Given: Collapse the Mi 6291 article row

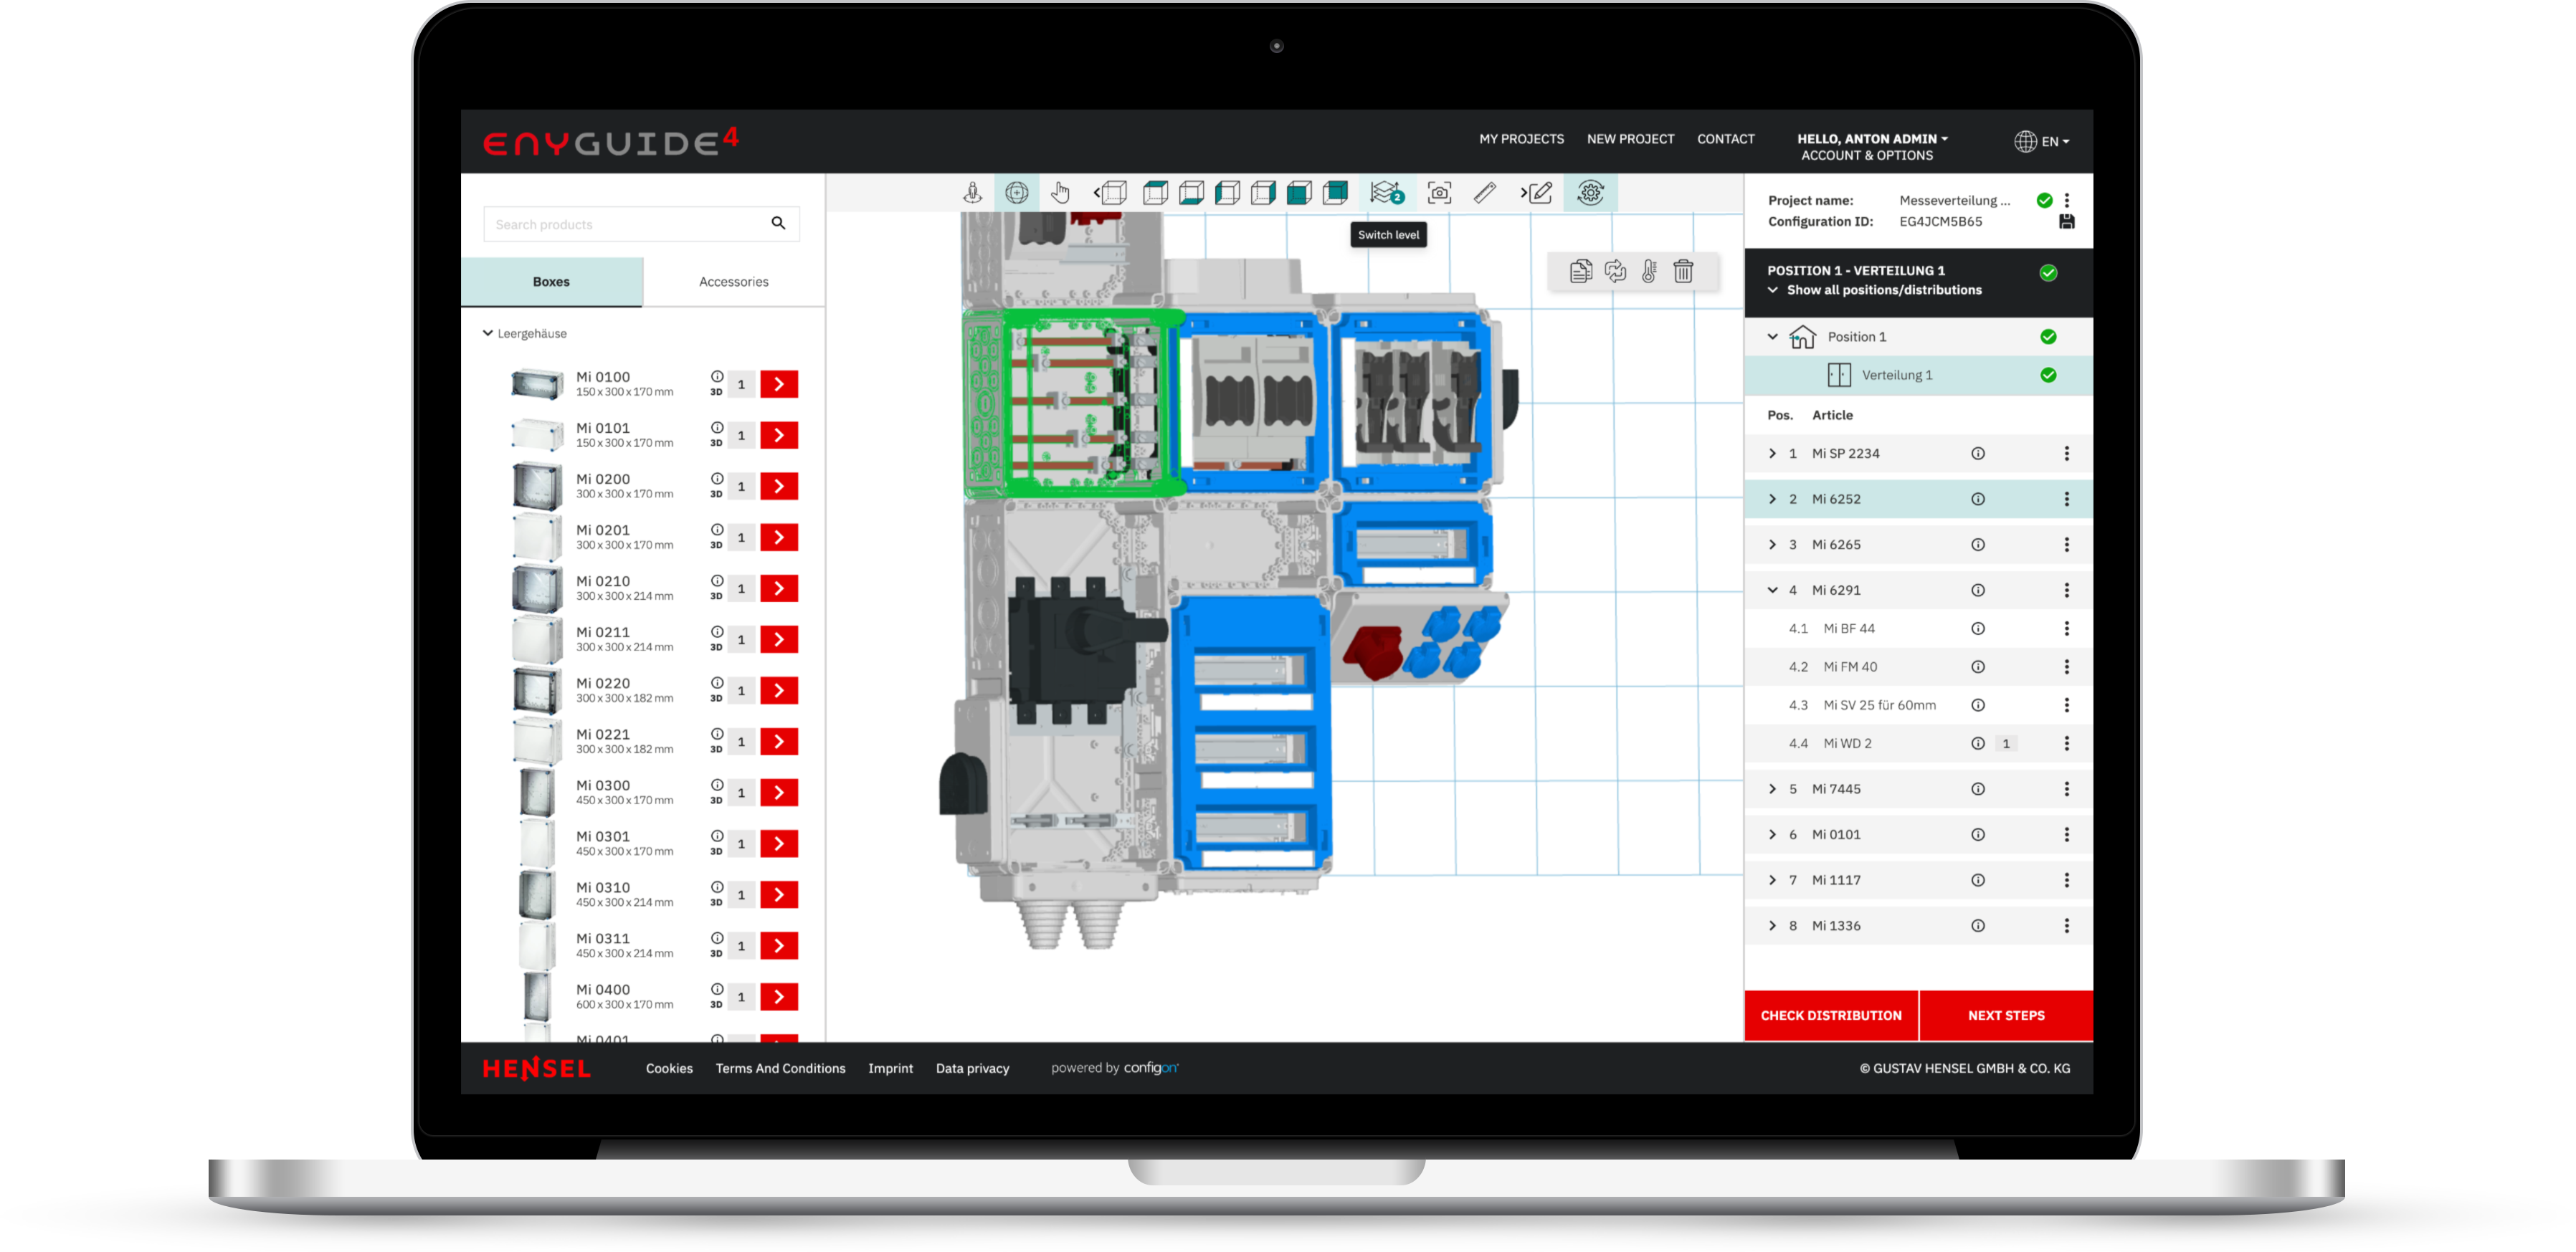Looking at the screenshot, I should (1772, 591).
